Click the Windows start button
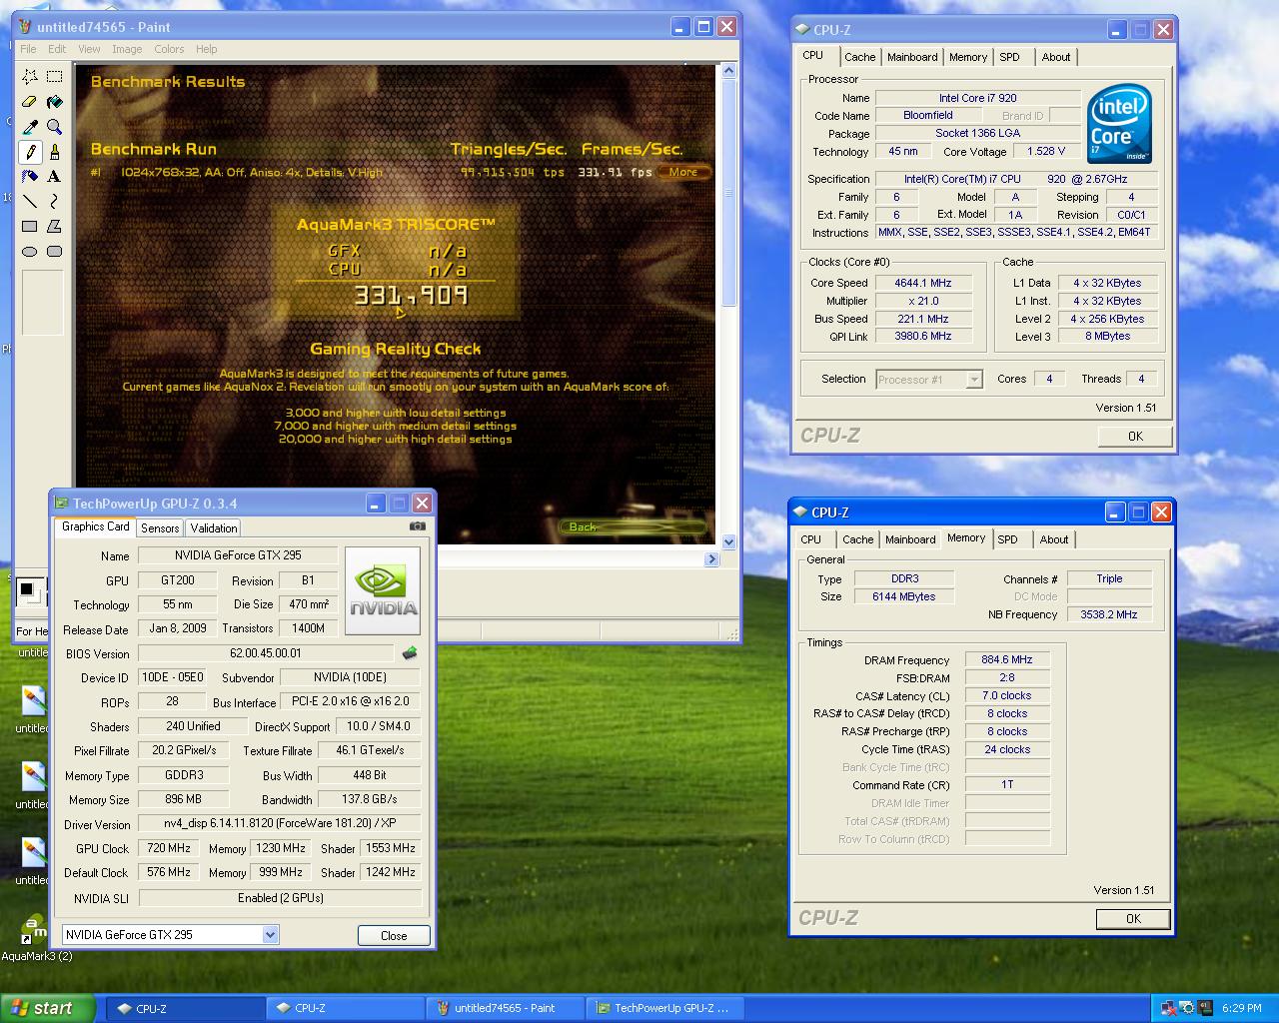1279x1023 pixels. [x=48, y=1008]
